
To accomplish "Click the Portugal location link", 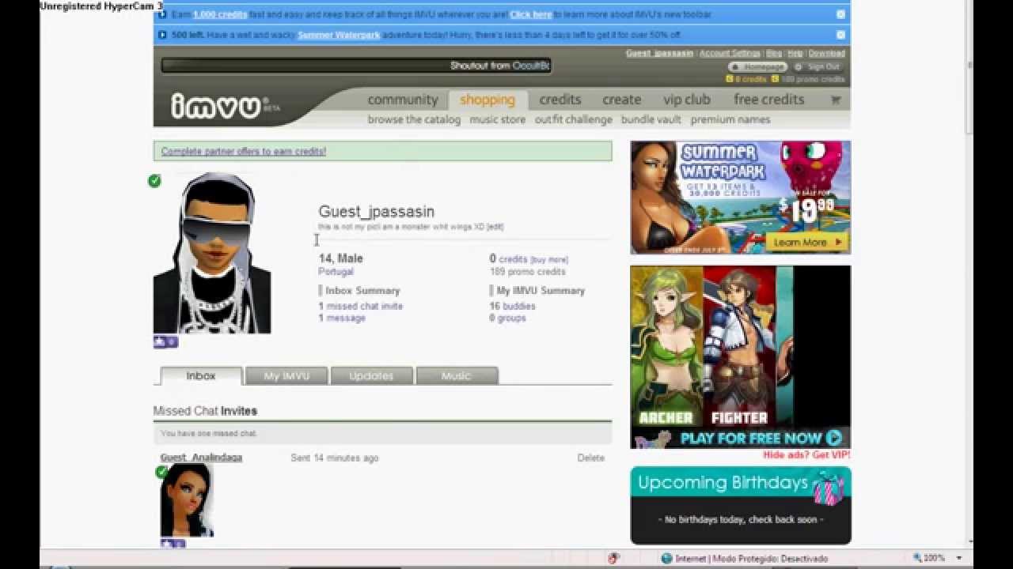I will 336,271.
